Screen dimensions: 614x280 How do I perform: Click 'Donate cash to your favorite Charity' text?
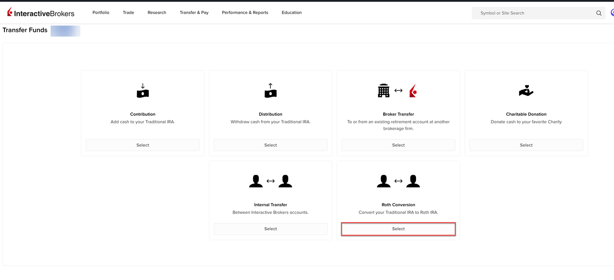526,122
